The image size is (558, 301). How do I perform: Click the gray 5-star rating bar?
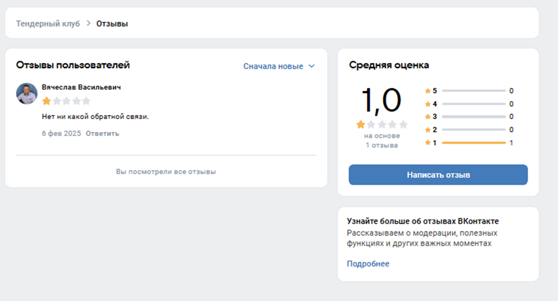click(x=474, y=91)
